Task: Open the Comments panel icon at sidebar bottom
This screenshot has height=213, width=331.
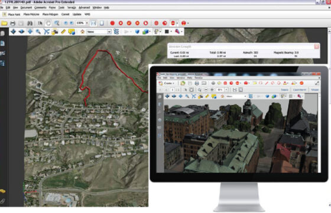Action: [2, 191]
